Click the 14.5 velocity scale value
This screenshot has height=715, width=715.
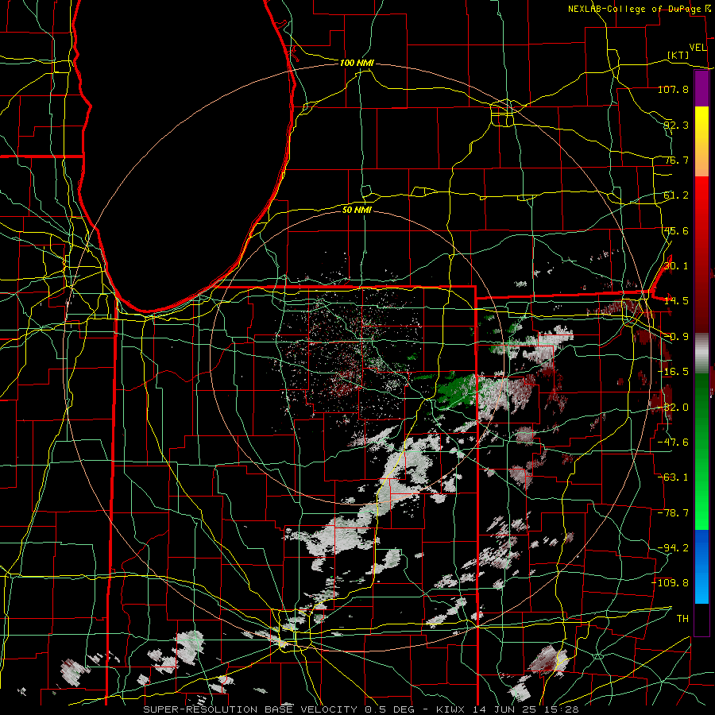[x=676, y=301]
